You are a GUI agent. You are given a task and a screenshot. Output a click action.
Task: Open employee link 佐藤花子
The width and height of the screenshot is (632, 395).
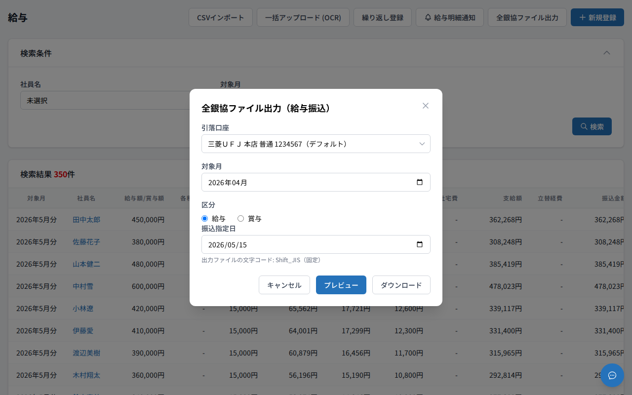tap(86, 241)
